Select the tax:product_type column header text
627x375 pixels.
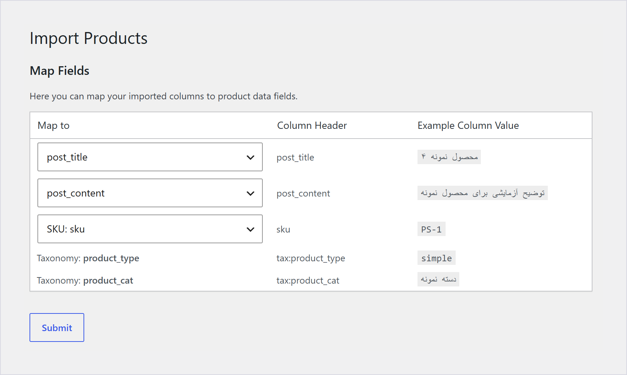point(311,258)
